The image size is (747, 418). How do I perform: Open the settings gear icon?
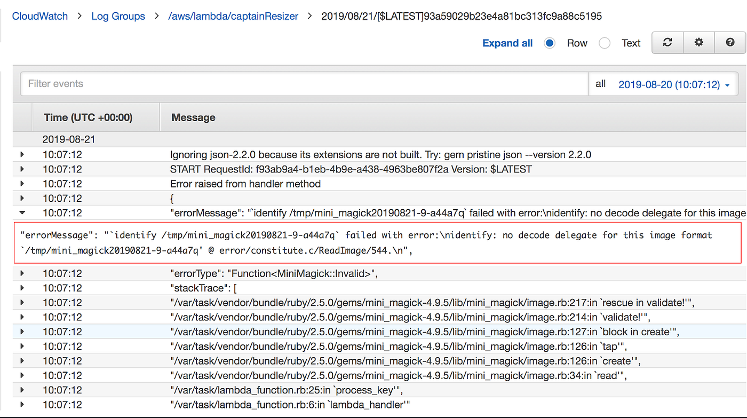698,43
